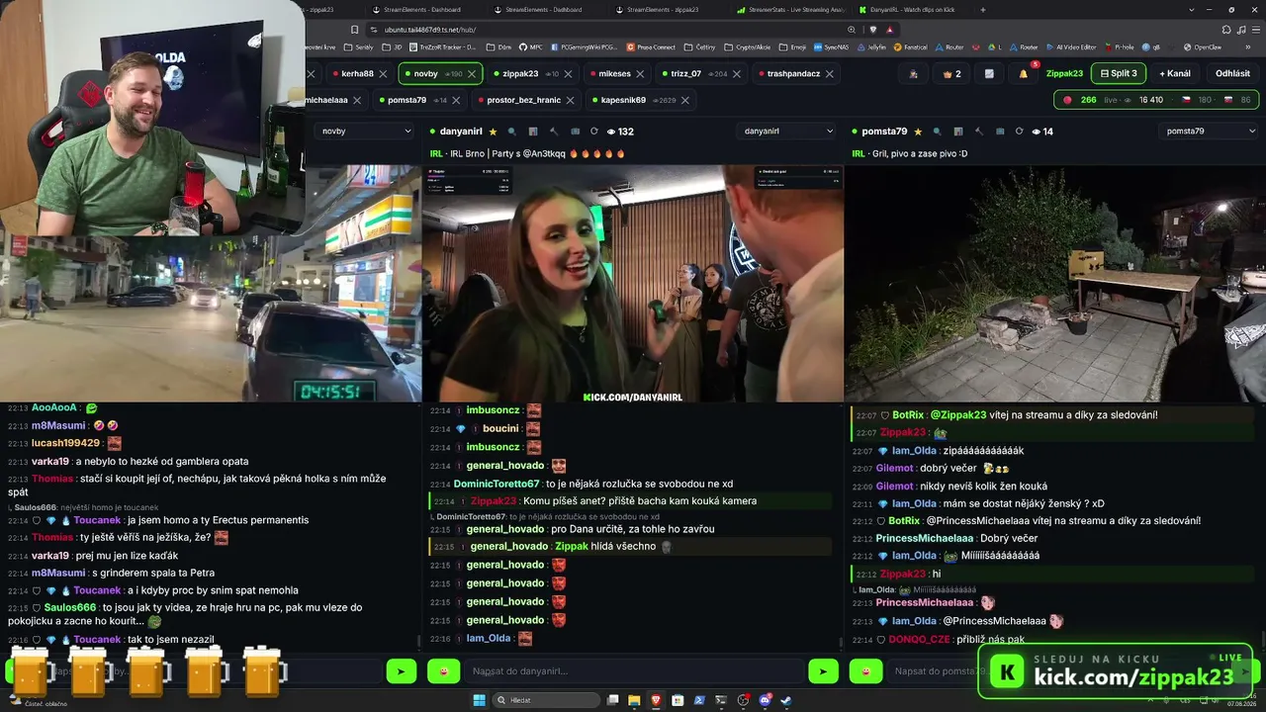The width and height of the screenshot is (1266, 712).
Task: Open Steam from the taskbar
Action: (786, 700)
